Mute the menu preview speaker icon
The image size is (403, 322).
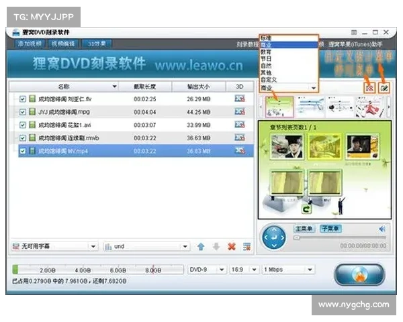[x=382, y=229]
